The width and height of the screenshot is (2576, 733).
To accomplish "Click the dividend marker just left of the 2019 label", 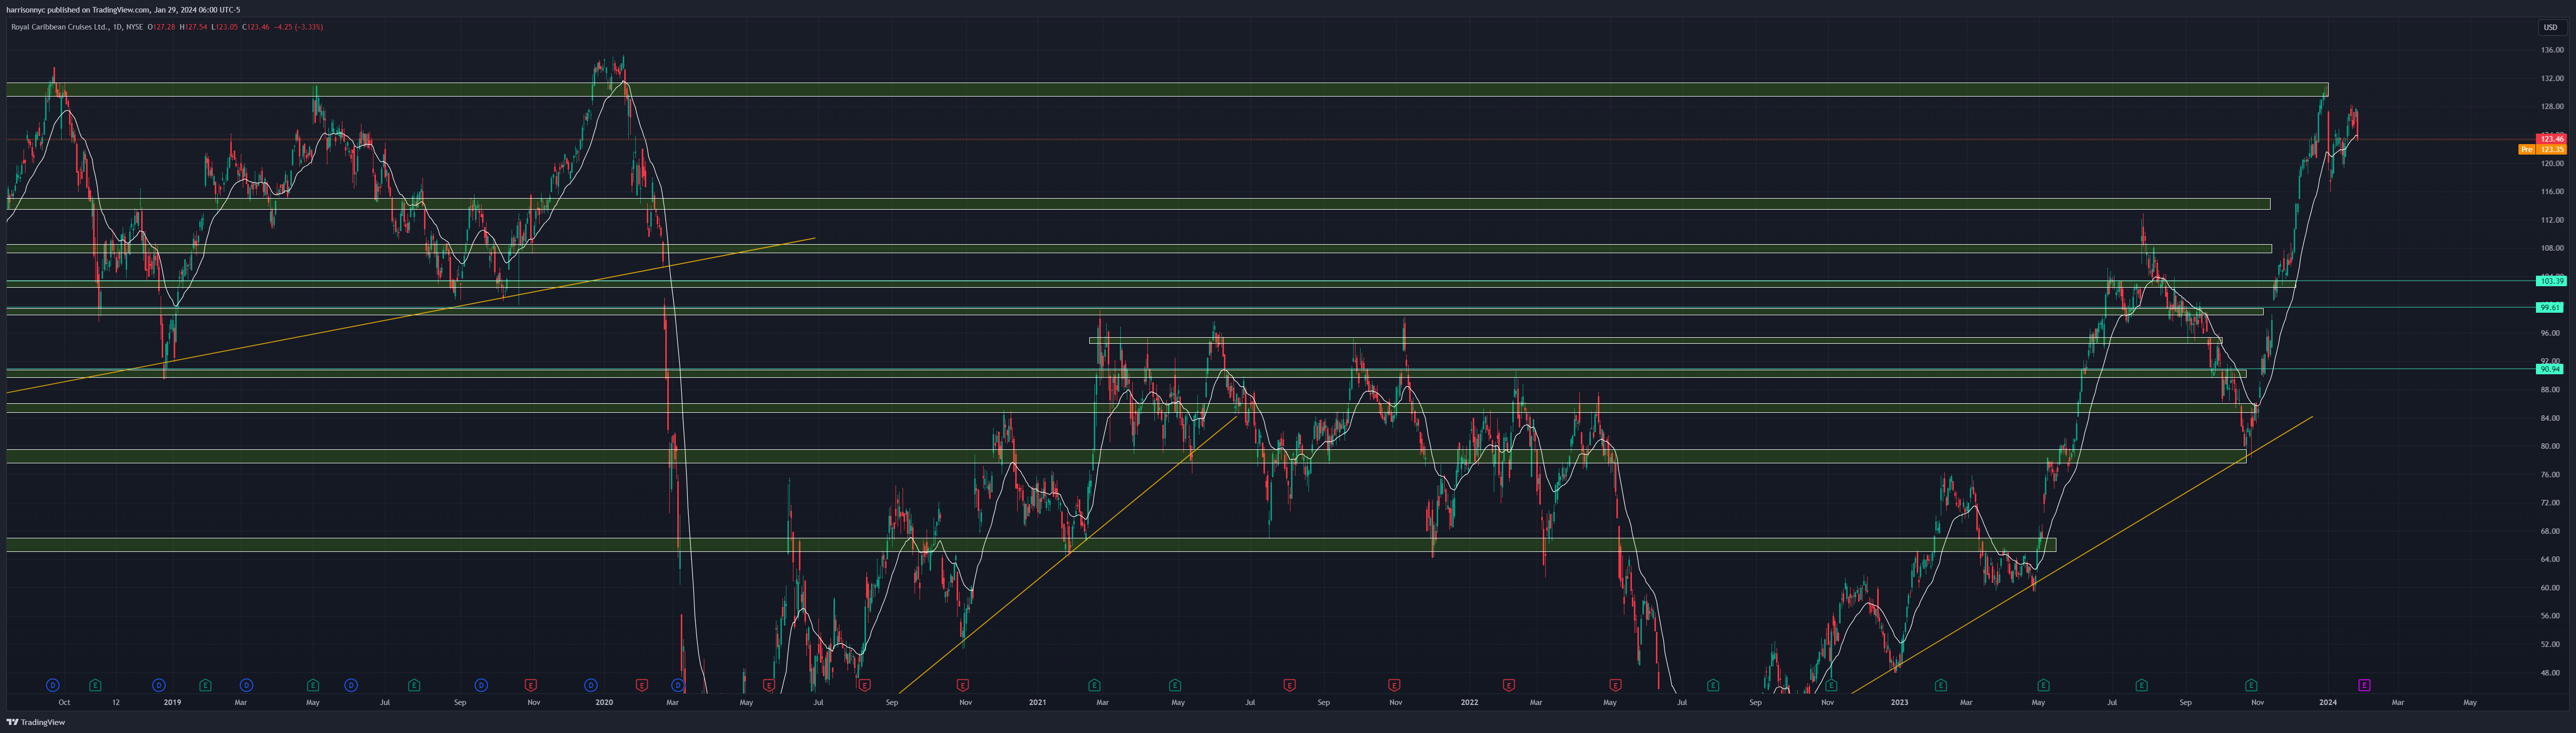I will tap(158, 685).
